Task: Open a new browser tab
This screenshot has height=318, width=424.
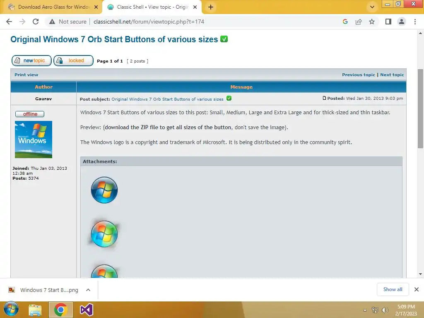Action: [x=211, y=7]
